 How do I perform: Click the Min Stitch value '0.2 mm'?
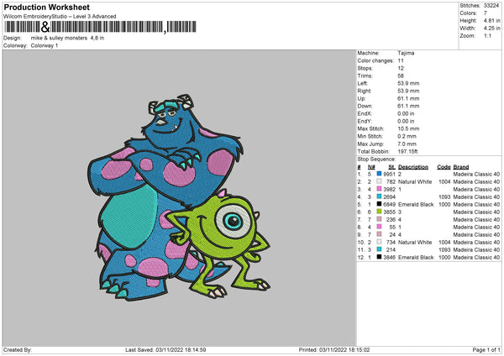pyautogui.click(x=407, y=136)
